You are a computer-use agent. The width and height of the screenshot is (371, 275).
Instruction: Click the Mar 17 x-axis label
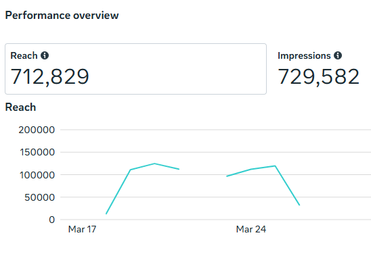point(82,229)
